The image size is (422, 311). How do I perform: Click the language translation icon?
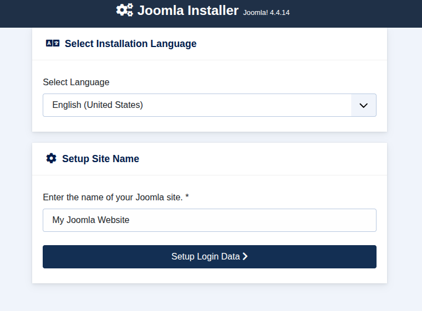53,43
